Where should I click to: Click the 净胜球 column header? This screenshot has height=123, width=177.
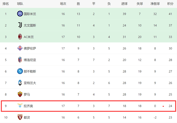[155, 4]
